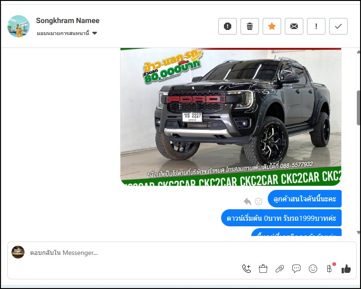Select the message 'ลูกค้าสนใจคันนี้นะคะ'

pos(305,199)
